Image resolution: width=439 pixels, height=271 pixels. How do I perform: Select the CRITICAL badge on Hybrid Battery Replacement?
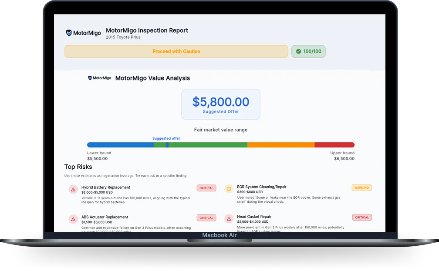click(x=206, y=188)
